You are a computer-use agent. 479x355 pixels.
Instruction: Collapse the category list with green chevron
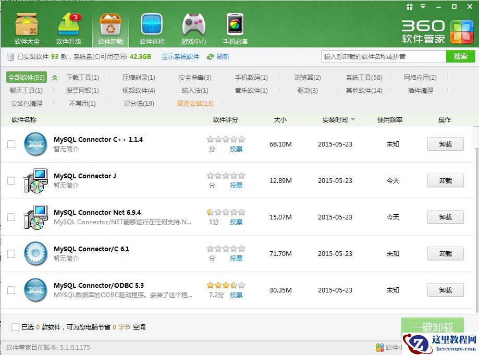[55, 78]
